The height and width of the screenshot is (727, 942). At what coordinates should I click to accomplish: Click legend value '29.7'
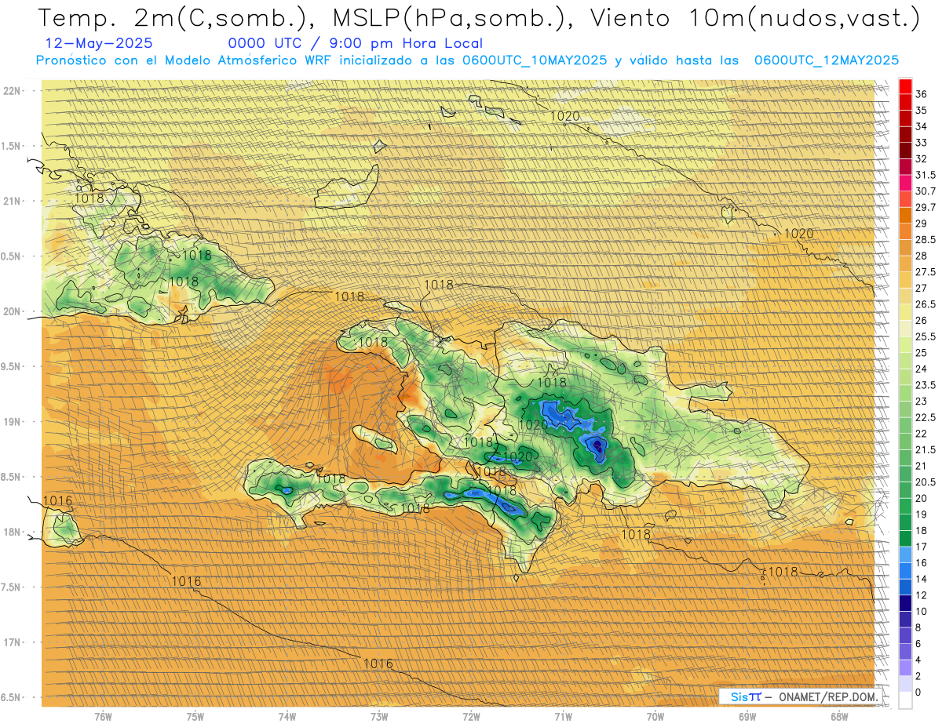click(926, 207)
